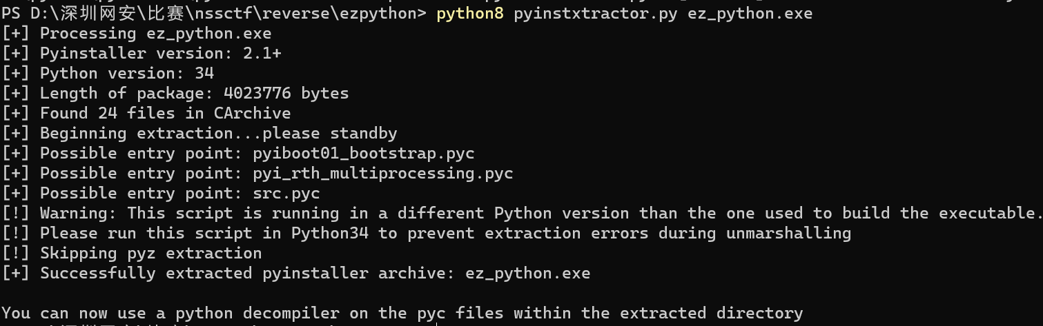Click the 'Skipping pyz extraction' line
1043x326 pixels.
(150, 253)
